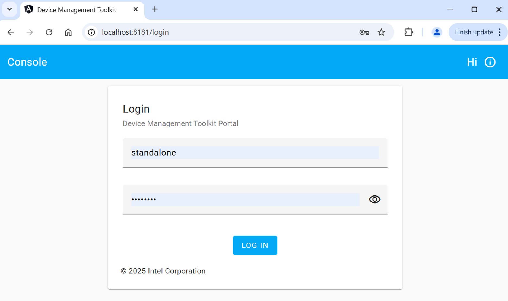Show the password with the eye icon
The image size is (508, 301).
(x=374, y=199)
